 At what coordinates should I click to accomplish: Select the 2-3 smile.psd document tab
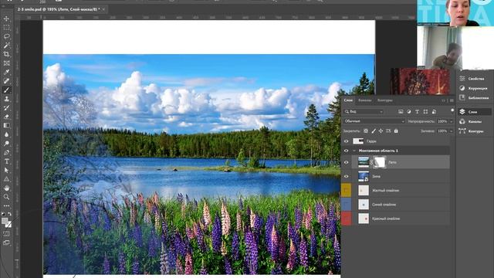(59, 9)
